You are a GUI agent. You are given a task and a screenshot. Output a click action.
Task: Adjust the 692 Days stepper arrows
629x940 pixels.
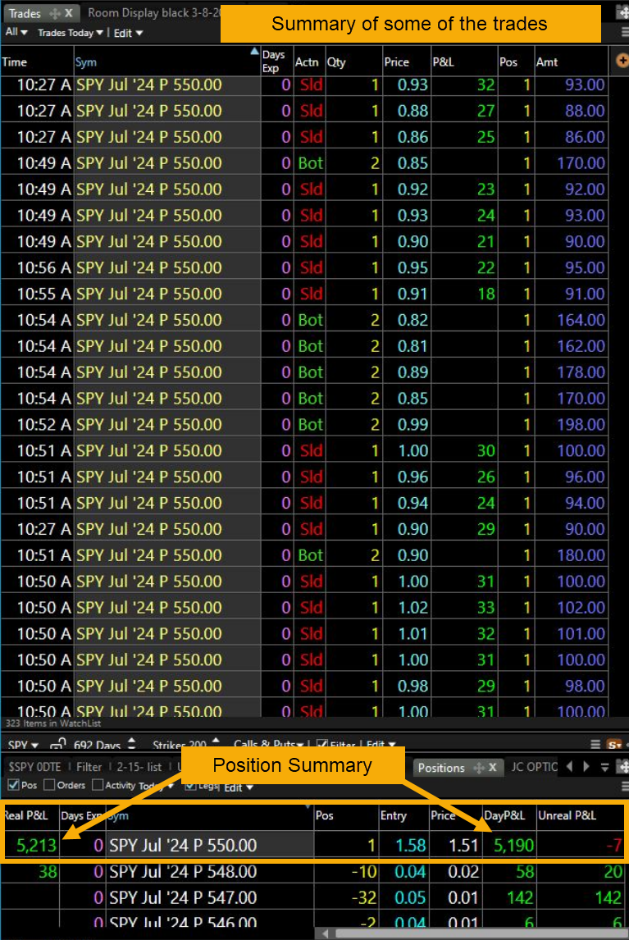(131, 744)
